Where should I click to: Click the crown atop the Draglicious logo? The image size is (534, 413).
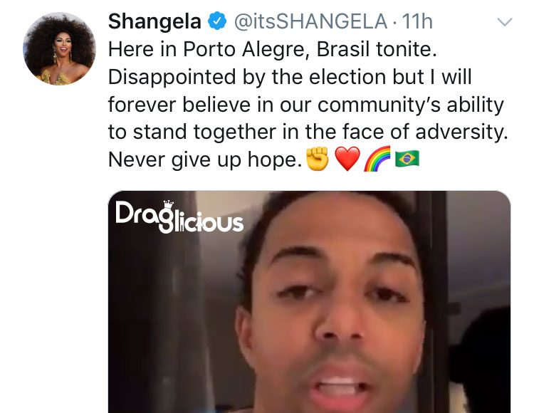(x=168, y=205)
